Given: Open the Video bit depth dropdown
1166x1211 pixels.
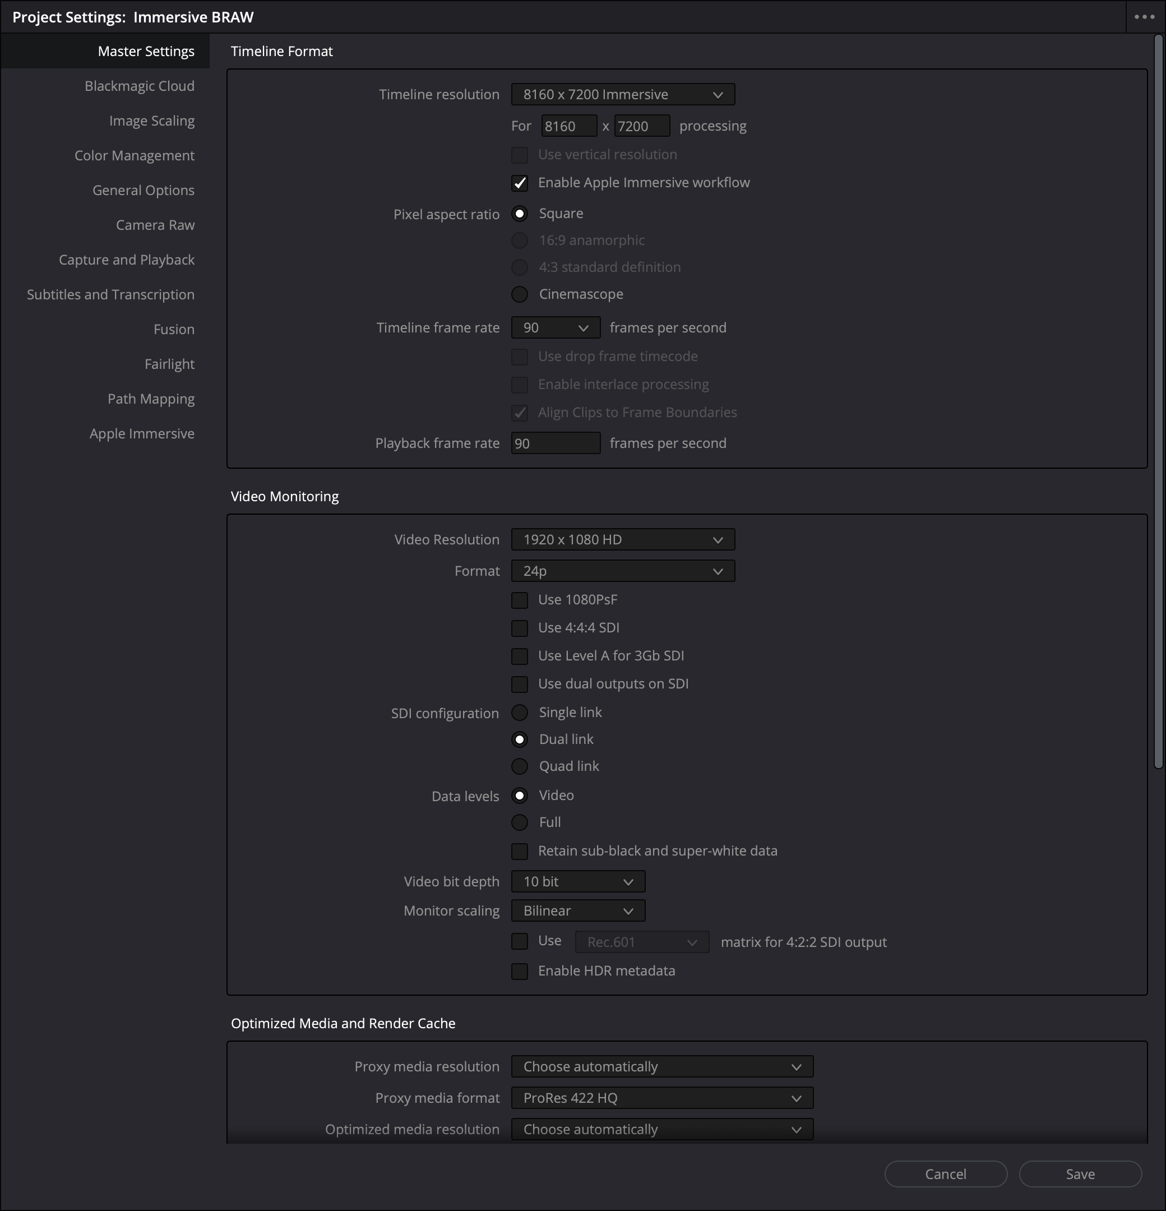Looking at the screenshot, I should click(x=578, y=882).
